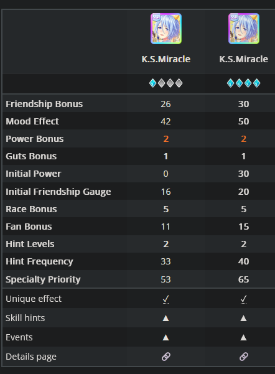Expand Events for one-diamond K.S.Miracle
The height and width of the screenshot is (374, 275).
(165, 337)
